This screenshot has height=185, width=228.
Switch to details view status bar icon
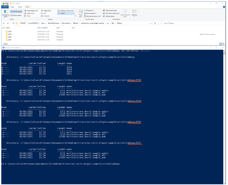pos(220,44)
